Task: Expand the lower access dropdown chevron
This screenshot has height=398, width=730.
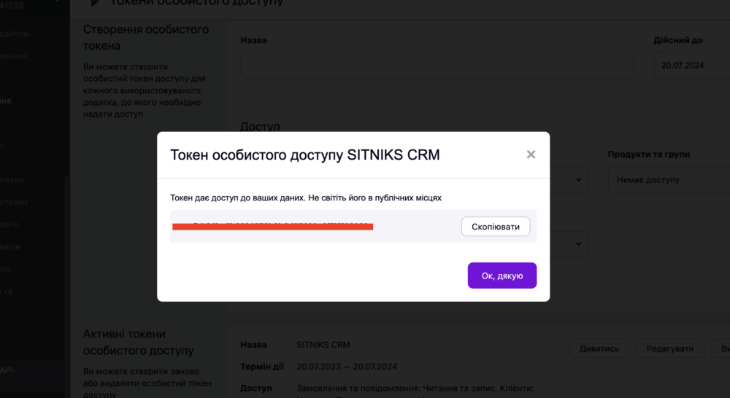Action: [x=578, y=243]
